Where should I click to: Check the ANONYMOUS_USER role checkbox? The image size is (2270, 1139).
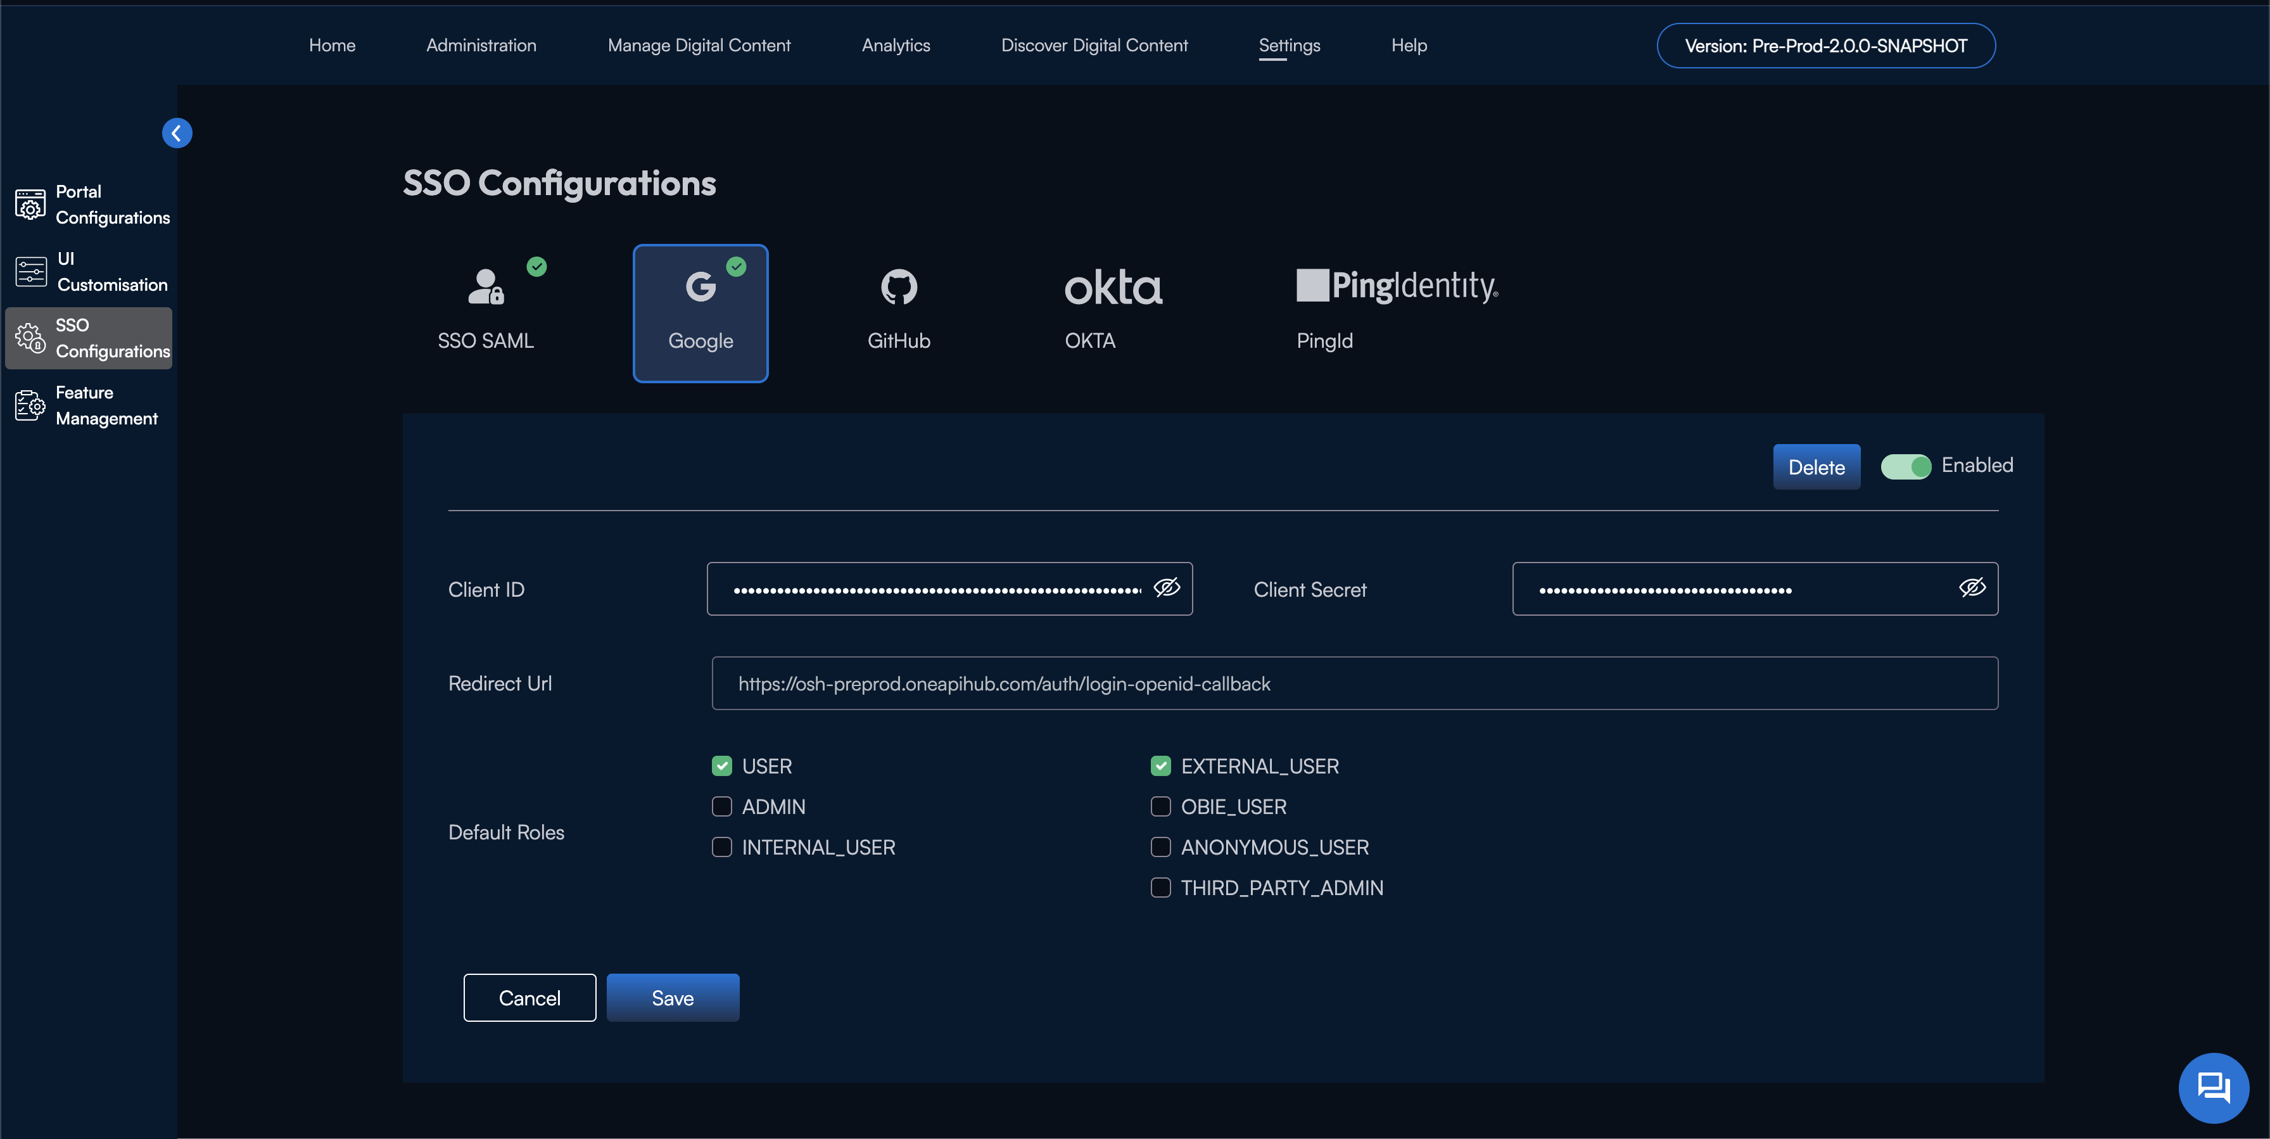coord(1160,847)
